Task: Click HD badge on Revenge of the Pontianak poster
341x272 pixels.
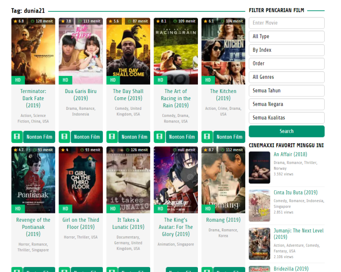Action: (x=18, y=209)
